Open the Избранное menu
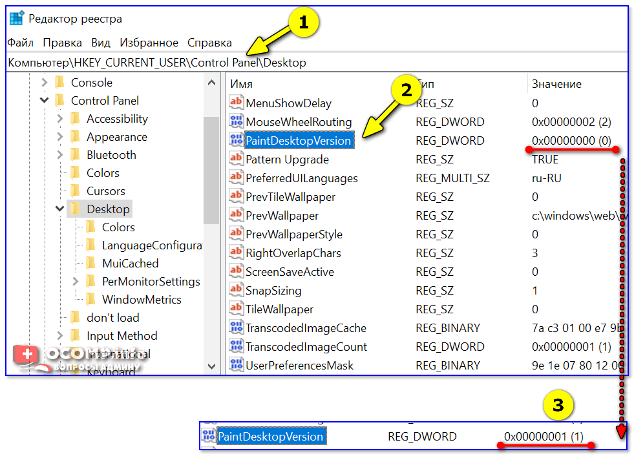 click(x=149, y=43)
